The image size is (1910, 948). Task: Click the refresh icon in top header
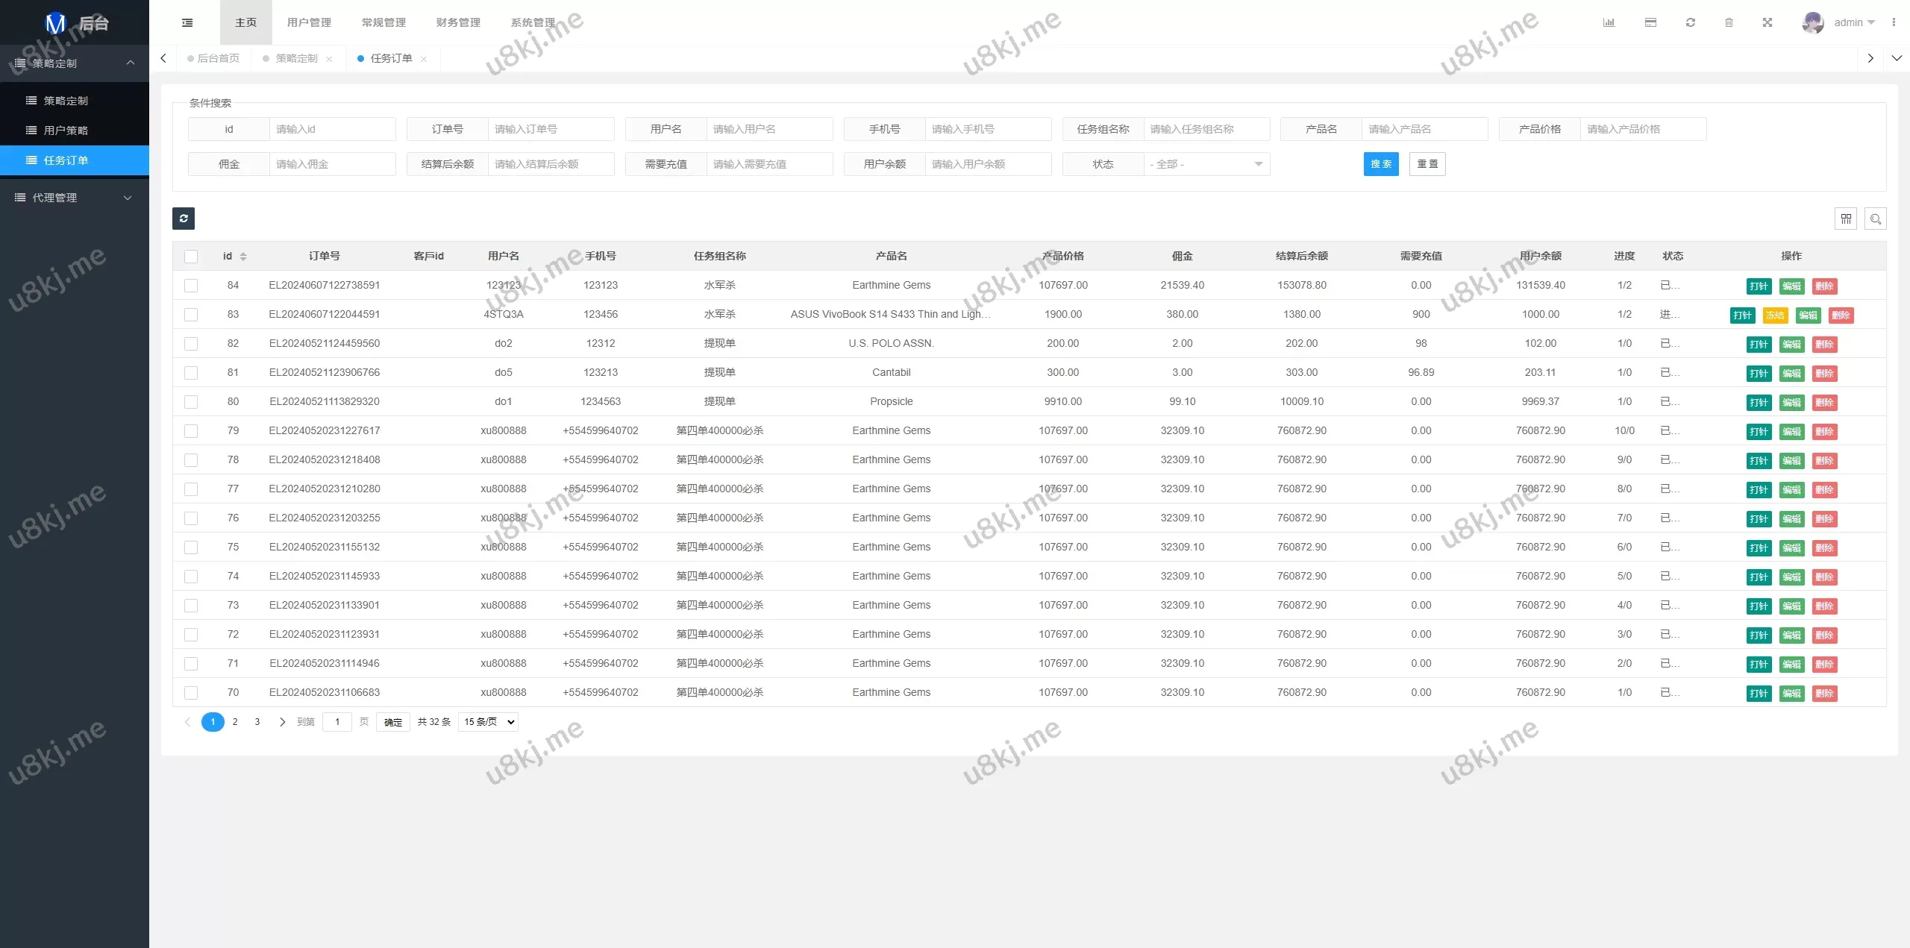coord(1691,22)
